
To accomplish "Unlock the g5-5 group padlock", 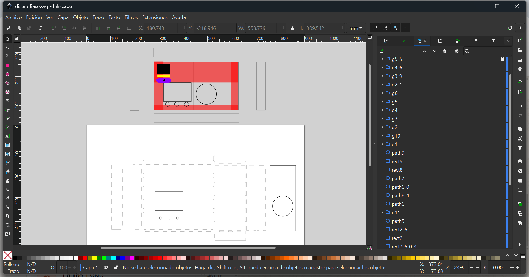I will click(502, 59).
